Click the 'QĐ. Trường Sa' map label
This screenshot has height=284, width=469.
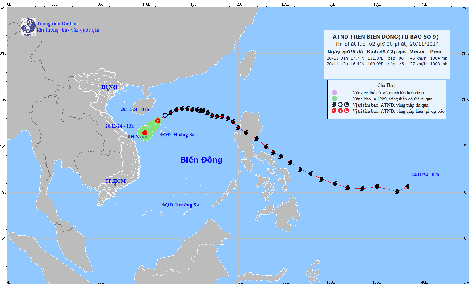pyautogui.click(x=182, y=205)
